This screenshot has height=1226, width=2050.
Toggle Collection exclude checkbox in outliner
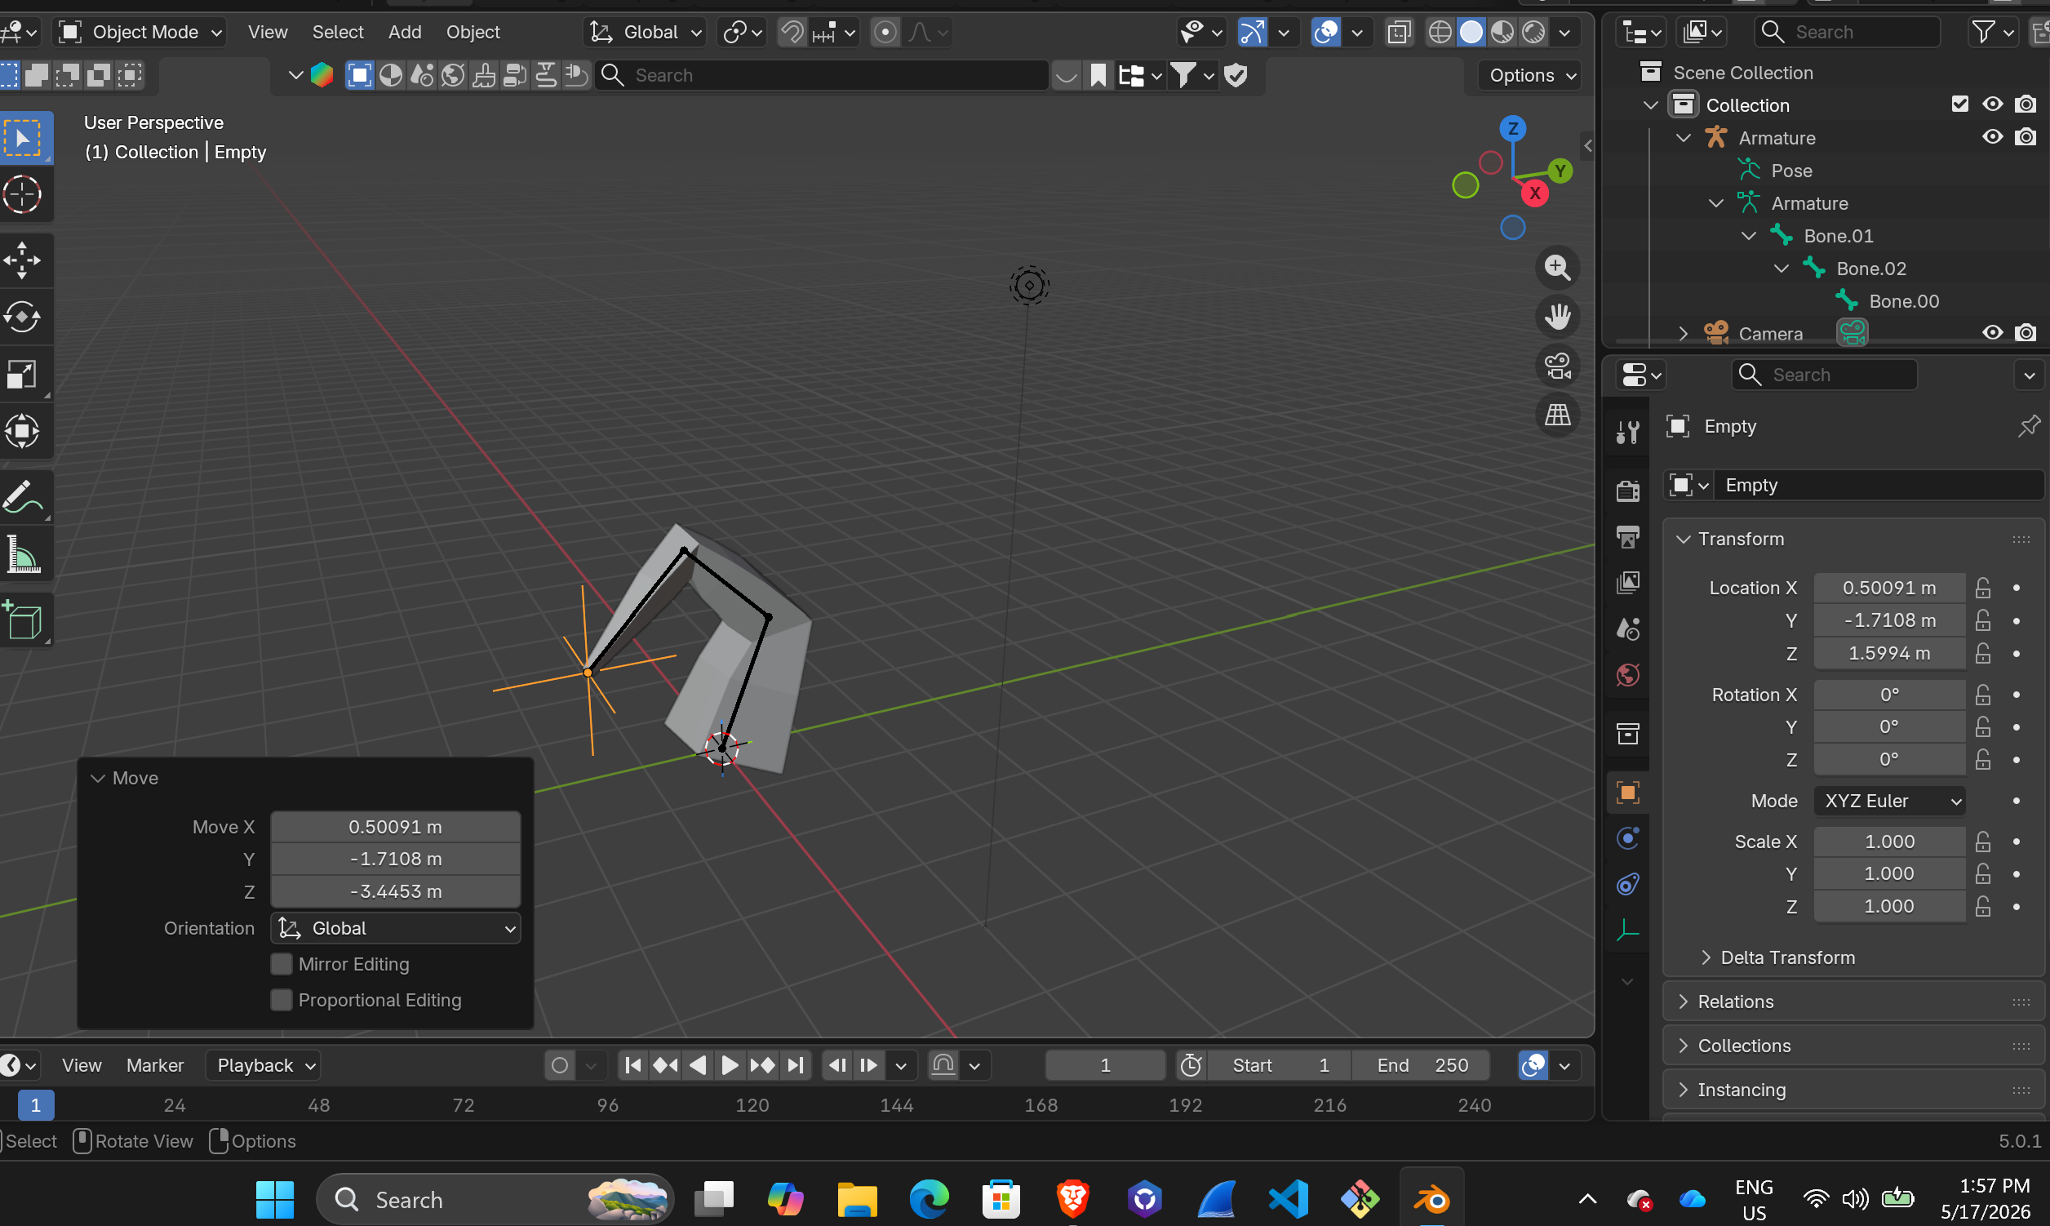[1959, 104]
